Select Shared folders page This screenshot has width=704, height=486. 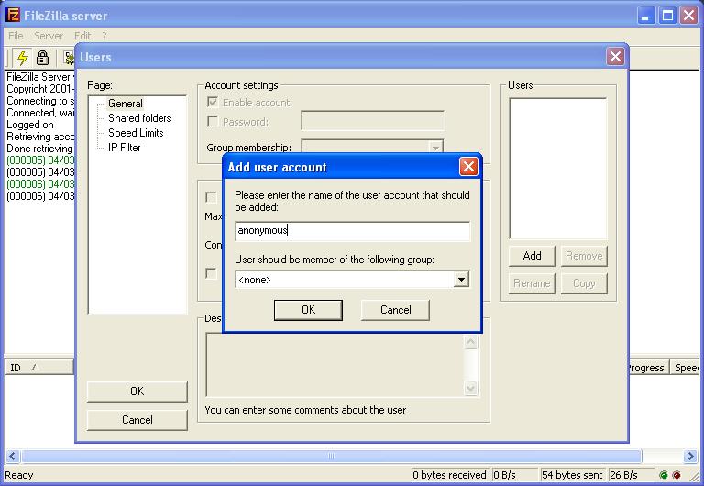pyautogui.click(x=139, y=118)
